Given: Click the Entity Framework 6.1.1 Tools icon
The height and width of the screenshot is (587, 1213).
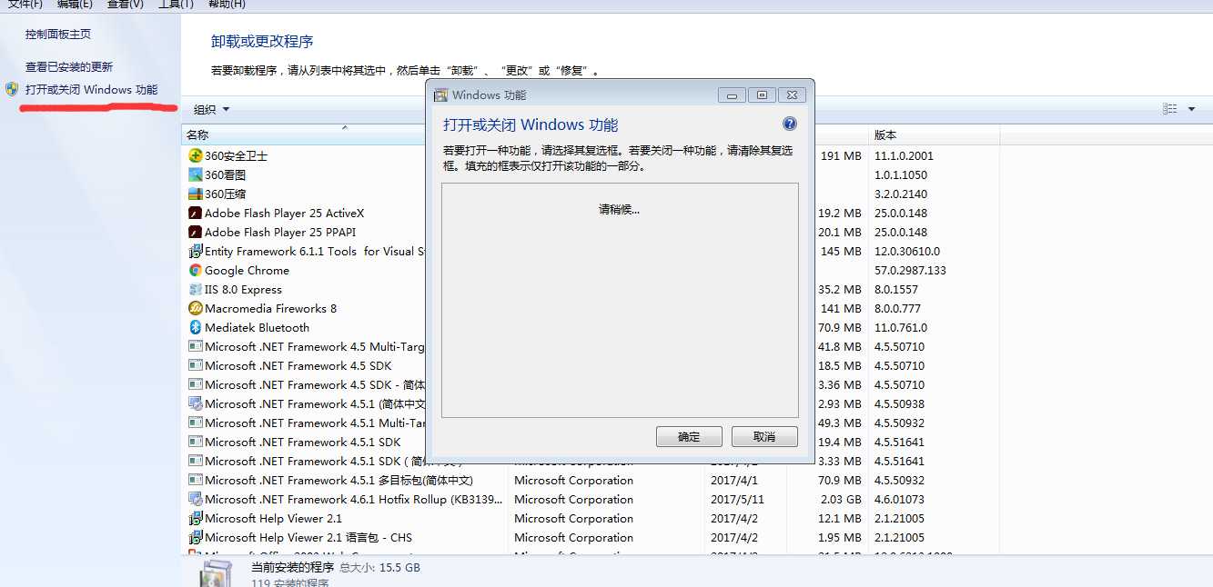Looking at the screenshot, I should (x=195, y=251).
